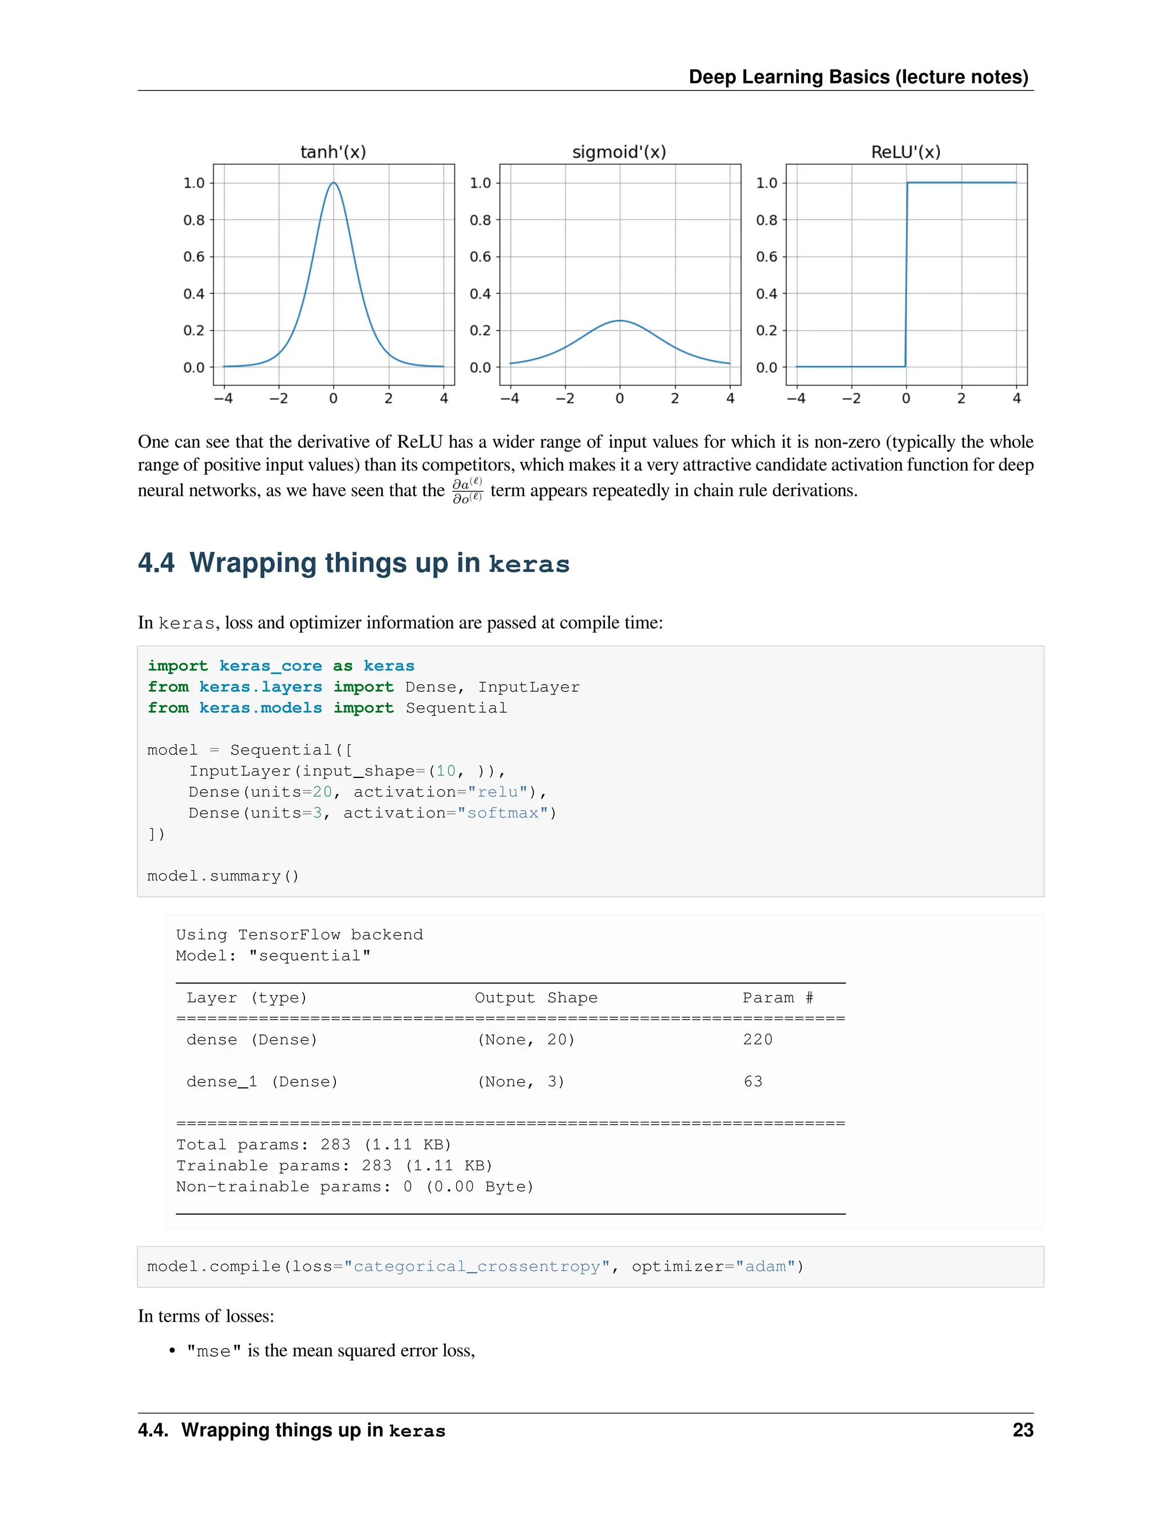Viewport: 1172px width, 1517px height.
Task: Click the sigmoid'(x) derivative plot
Action: tap(620, 274)
